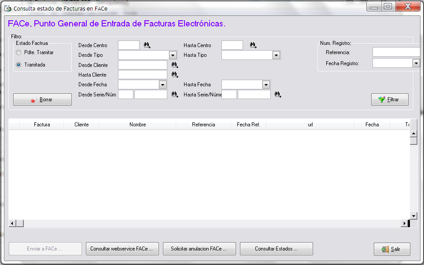Focus the Desde Núm number input field
The width and height of the screenshot is (424, 265).
pos(151,94)
